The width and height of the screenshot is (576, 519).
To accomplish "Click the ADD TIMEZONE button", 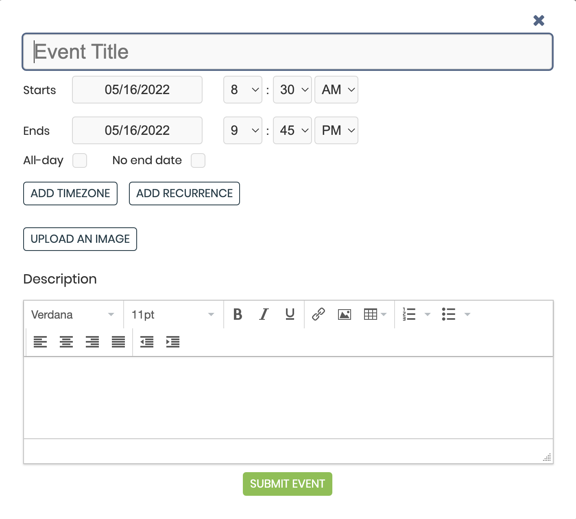I will click(70, 194).
